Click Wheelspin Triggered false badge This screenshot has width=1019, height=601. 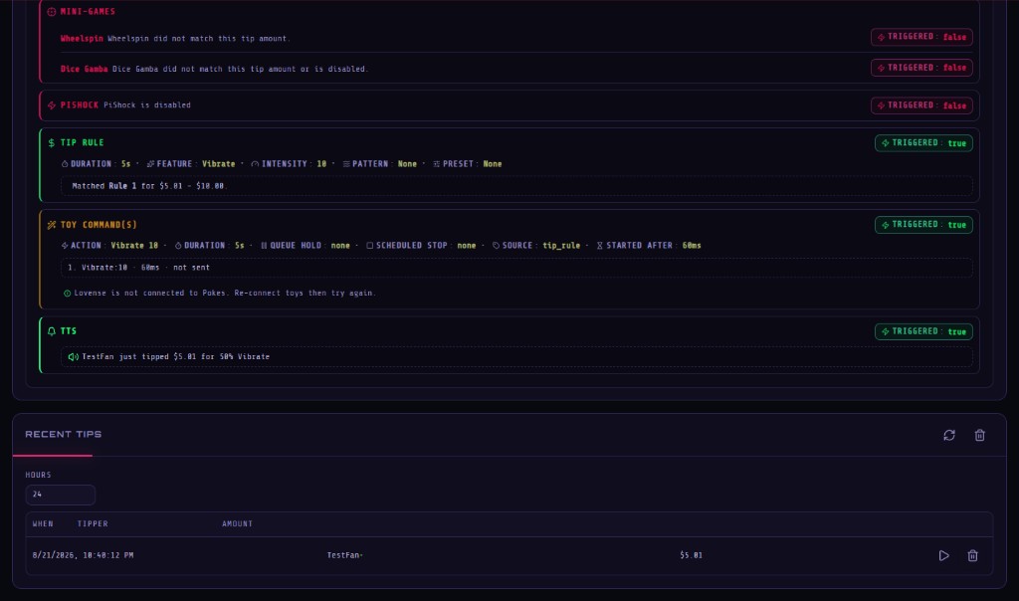coord(921,37)
